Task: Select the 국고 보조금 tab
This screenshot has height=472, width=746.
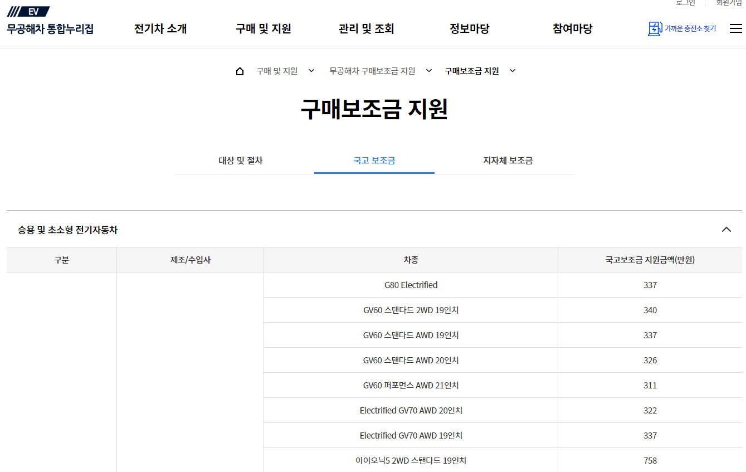Action: tap(374, 160)
